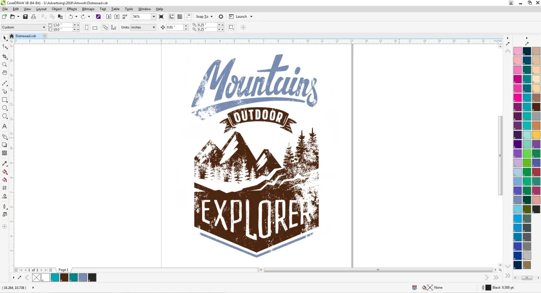Select the Freehand line tool

pos(5,83)
